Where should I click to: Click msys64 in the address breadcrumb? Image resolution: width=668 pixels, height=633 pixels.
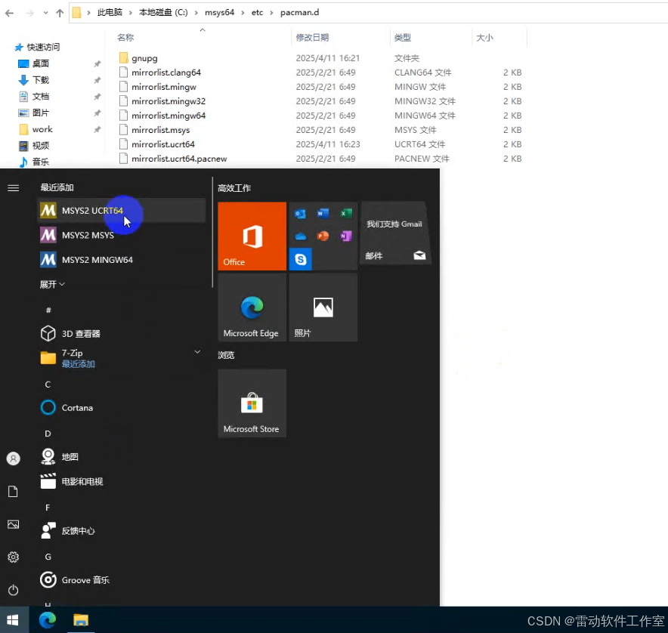[x=219, y=12]
